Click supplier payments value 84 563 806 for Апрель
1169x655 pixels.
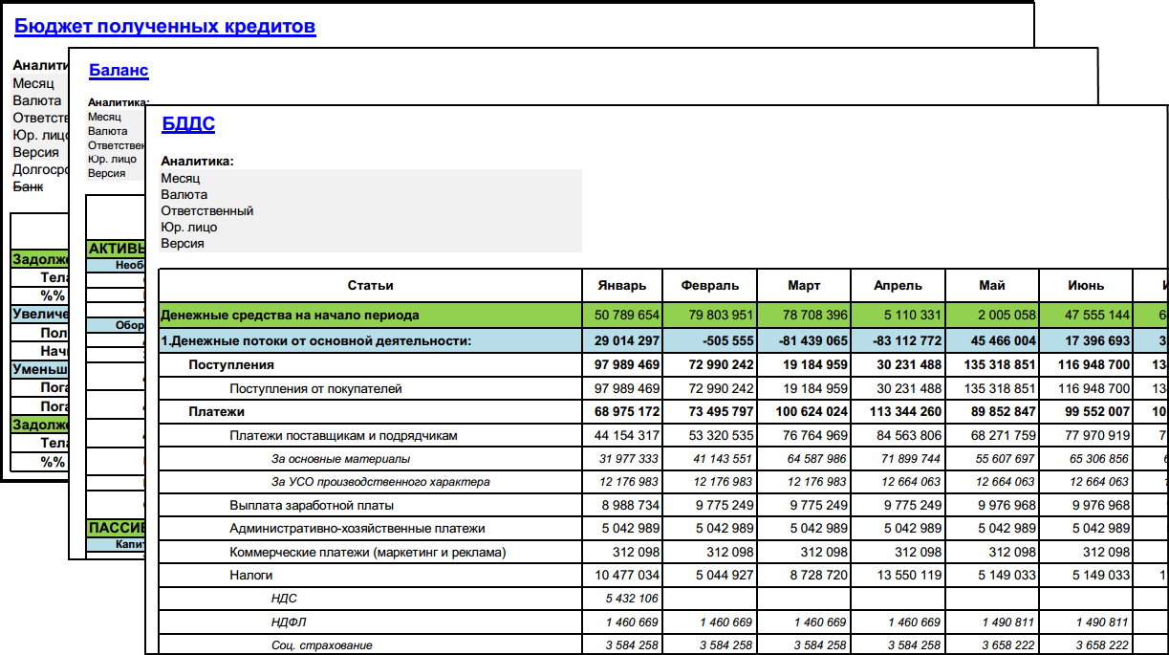pos(909,435)
